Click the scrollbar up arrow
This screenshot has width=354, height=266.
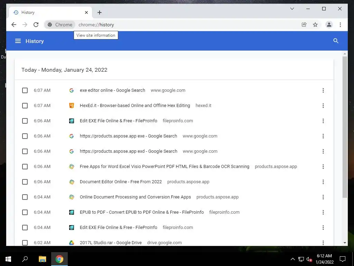[345, 54]
